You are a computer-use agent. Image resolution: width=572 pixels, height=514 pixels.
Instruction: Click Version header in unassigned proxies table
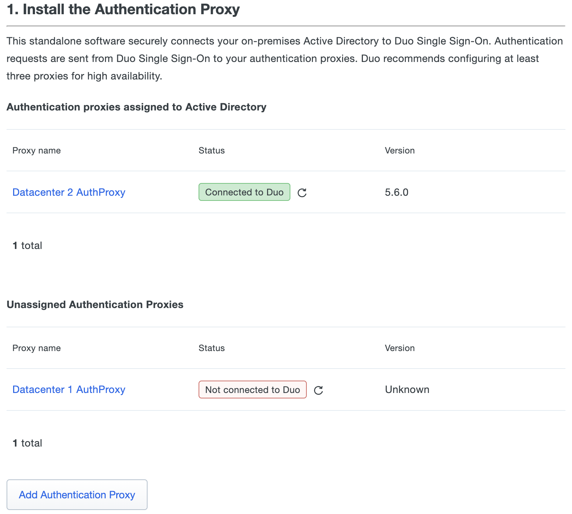click(x=400, y=348)
